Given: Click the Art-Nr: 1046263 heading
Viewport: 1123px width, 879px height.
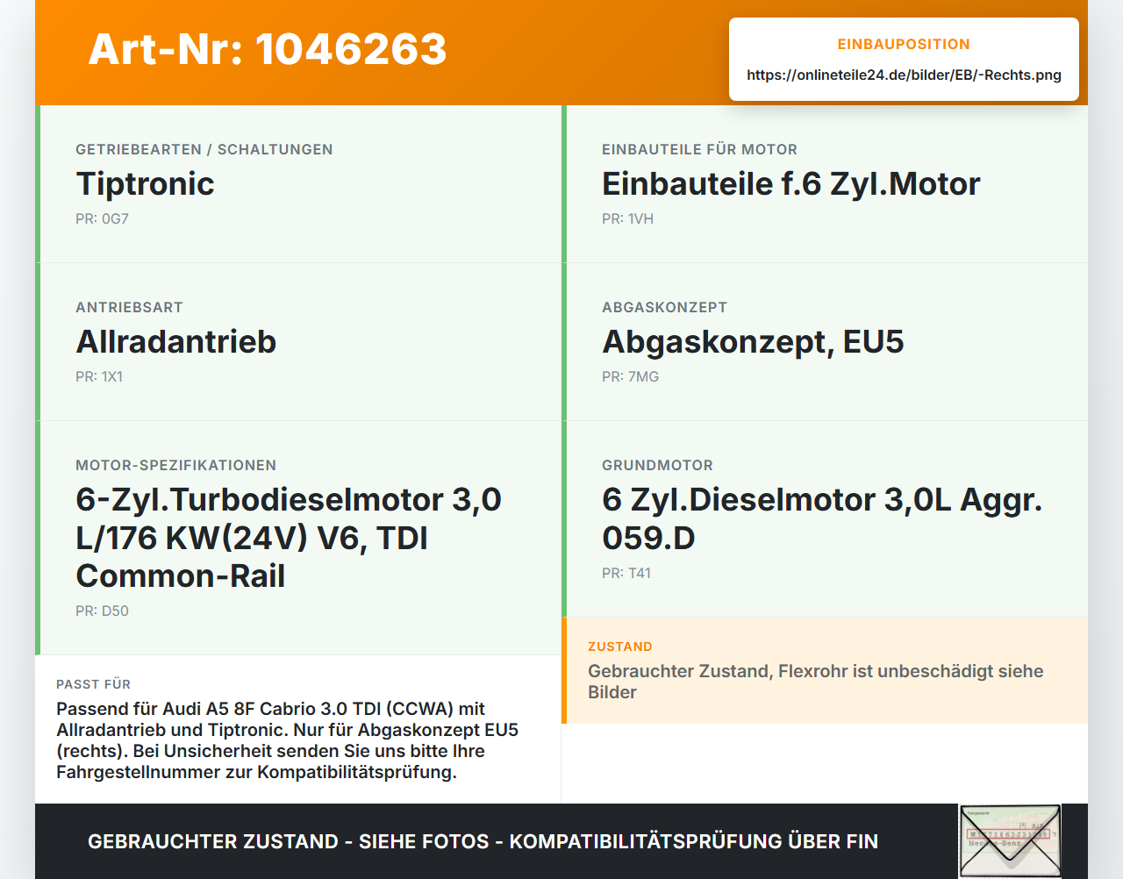Looking at the screenshot, I should click(268, 49).
